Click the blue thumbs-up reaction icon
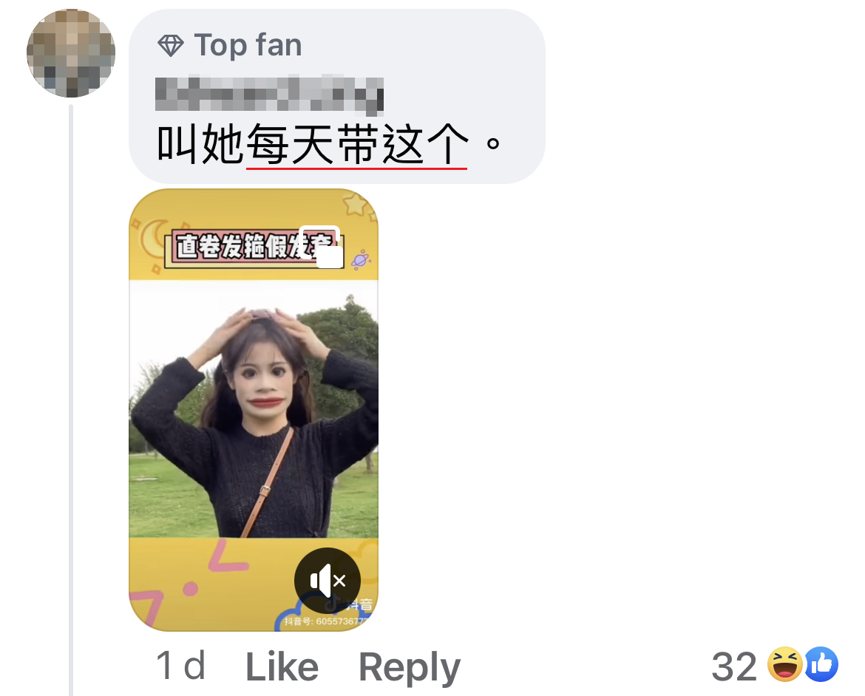The height and width of the screenshot is (696, 865). click(x=821, y=664)
